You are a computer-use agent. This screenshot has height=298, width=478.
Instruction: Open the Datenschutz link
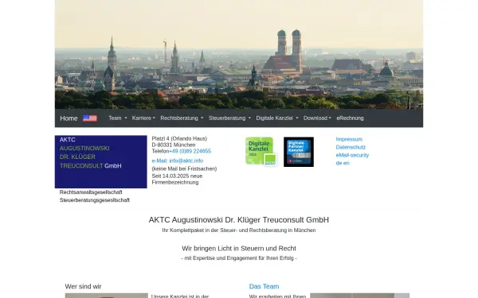click(351, 147)
